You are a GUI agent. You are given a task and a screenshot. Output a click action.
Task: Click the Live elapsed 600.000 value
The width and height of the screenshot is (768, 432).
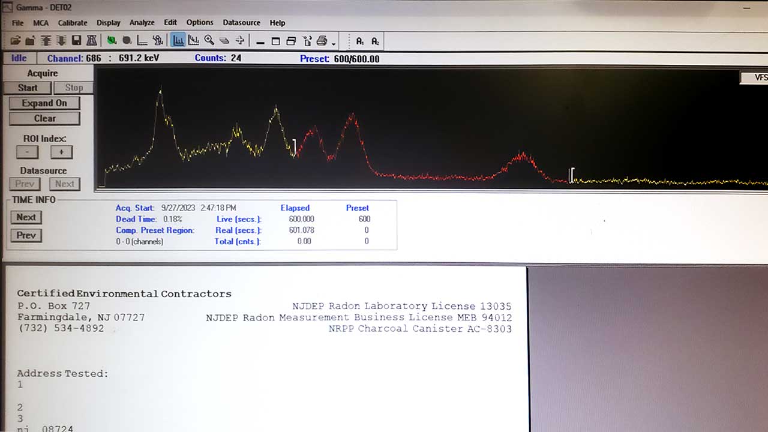click(x=301, y=219)
